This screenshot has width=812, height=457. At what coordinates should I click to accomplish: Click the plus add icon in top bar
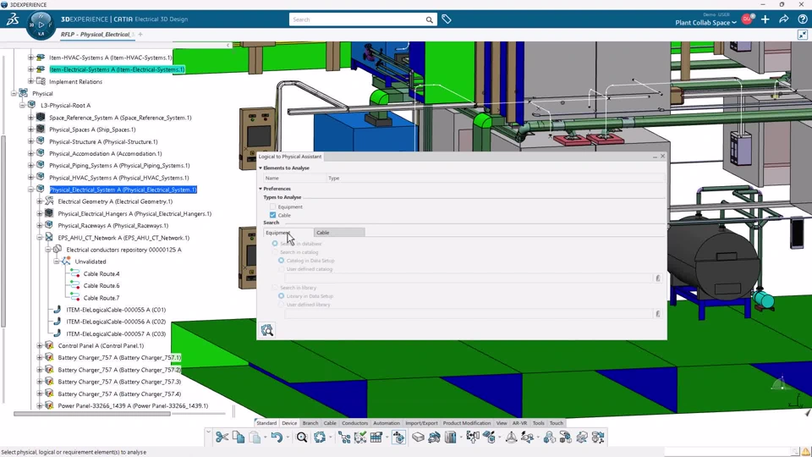pos(765,19)
